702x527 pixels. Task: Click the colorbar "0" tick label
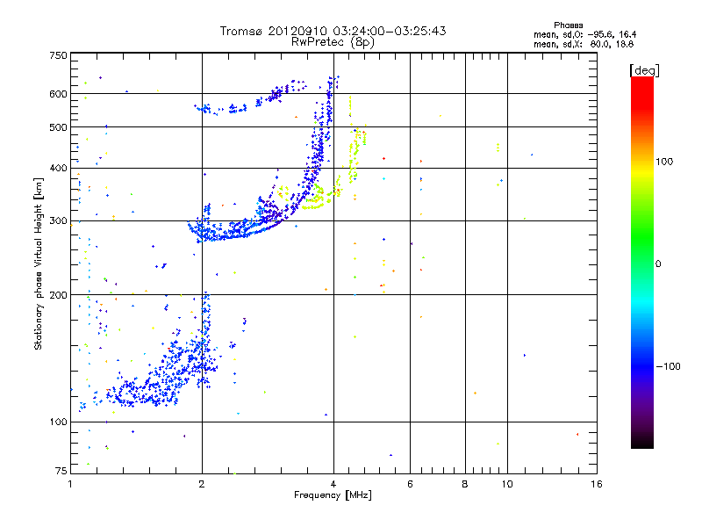658,263
